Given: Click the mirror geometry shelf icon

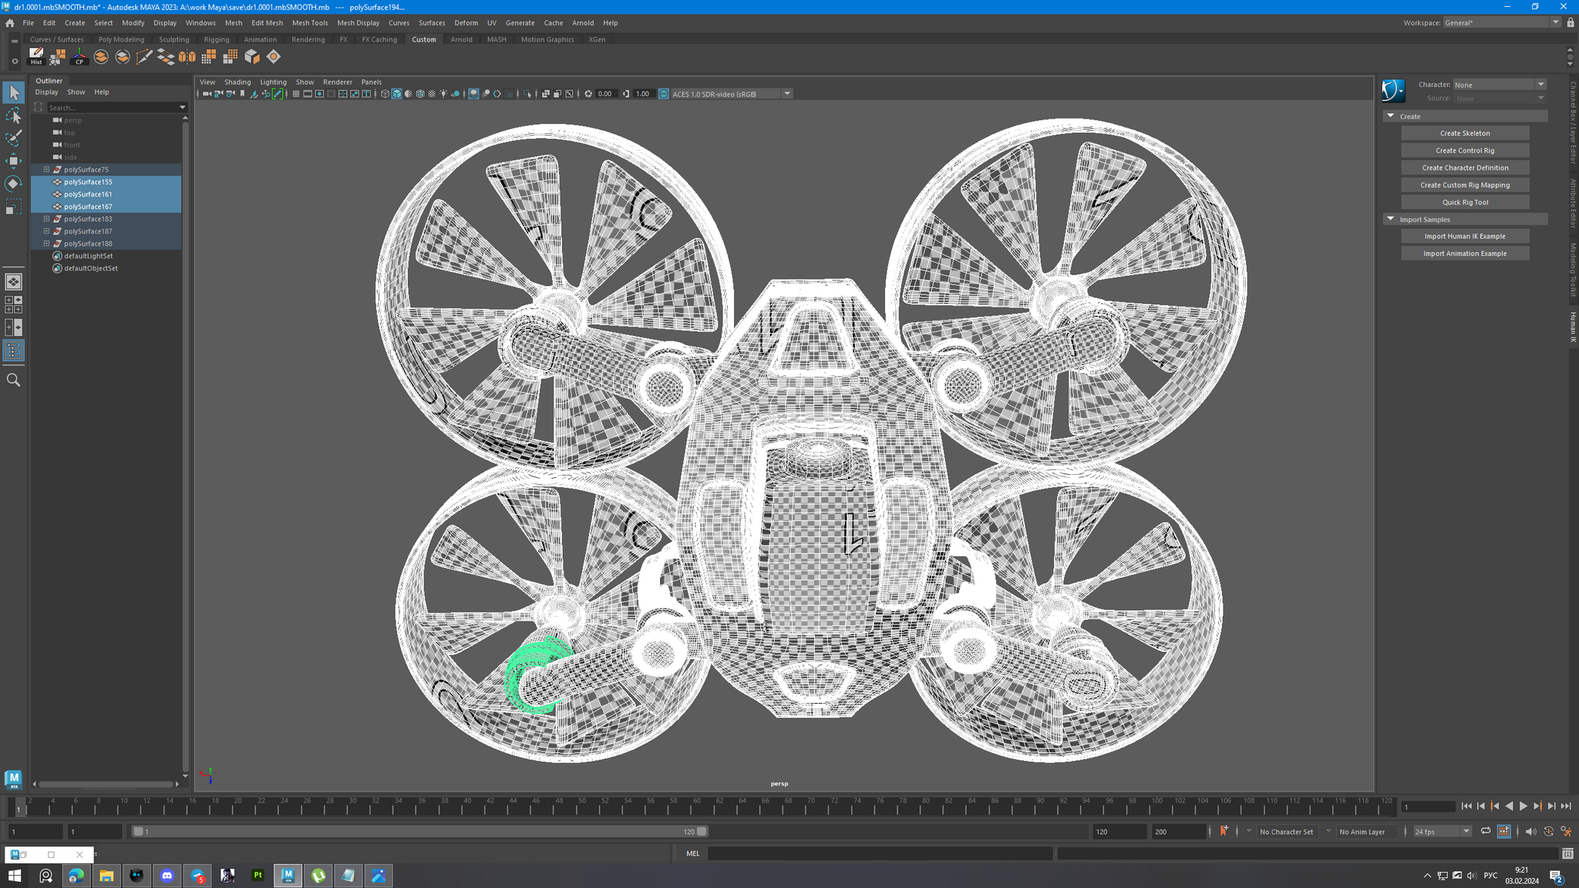Looking at the screenshot, I should (187, 56).
